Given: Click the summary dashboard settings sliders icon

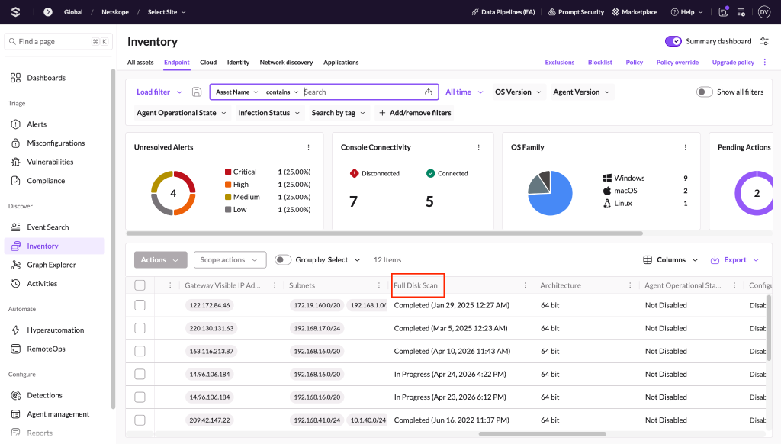Looking at the screenshot, I should pos(764,41).
